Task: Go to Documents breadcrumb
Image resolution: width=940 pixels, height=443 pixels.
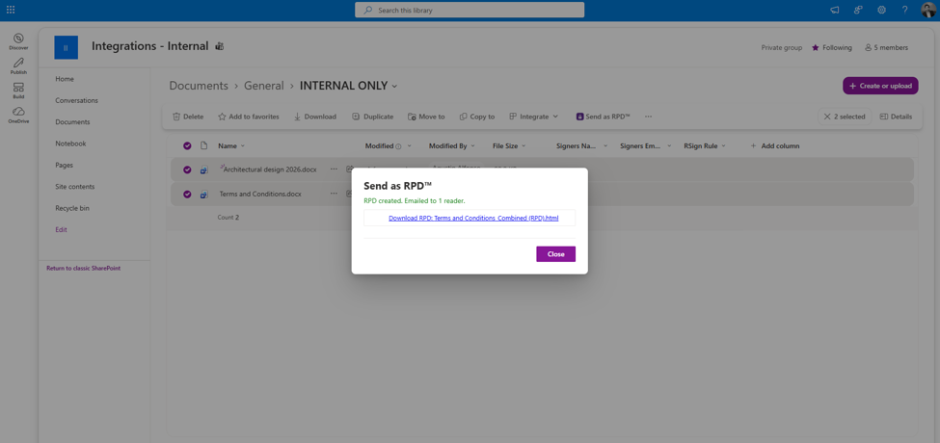Action: point(199,86)
